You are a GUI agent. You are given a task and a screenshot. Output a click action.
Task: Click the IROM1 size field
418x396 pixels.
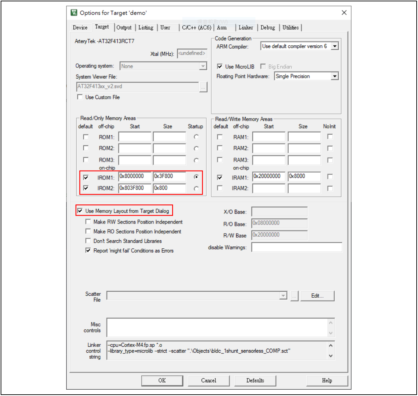coord(170,177)
